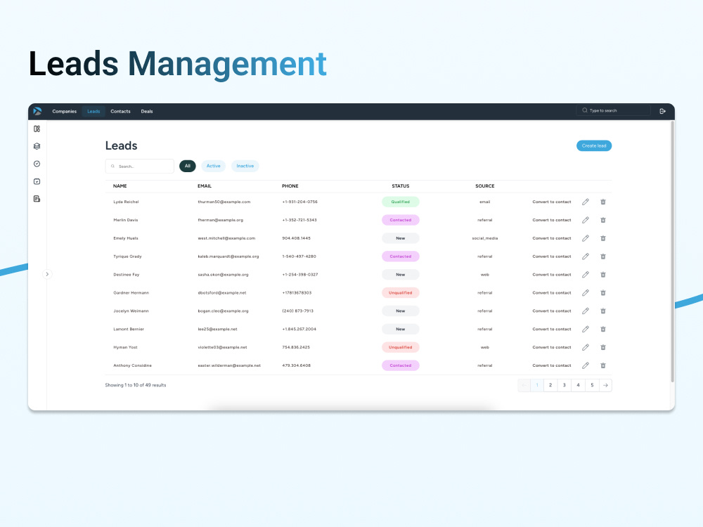Viewport: 703px width, 527px height.
Task: Edit the Jocelyn Weimann lead
Action: click(586, 311)
